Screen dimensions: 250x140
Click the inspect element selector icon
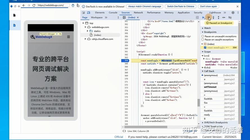pyautogui.click(x=84, y=13)
